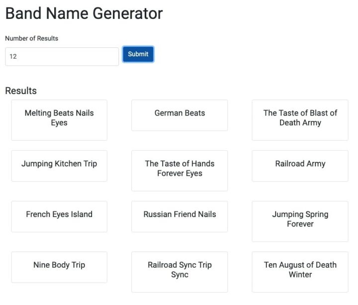Choose the Railroad Army band name
Screen dimensions: 358x305
tap(300, 165)
